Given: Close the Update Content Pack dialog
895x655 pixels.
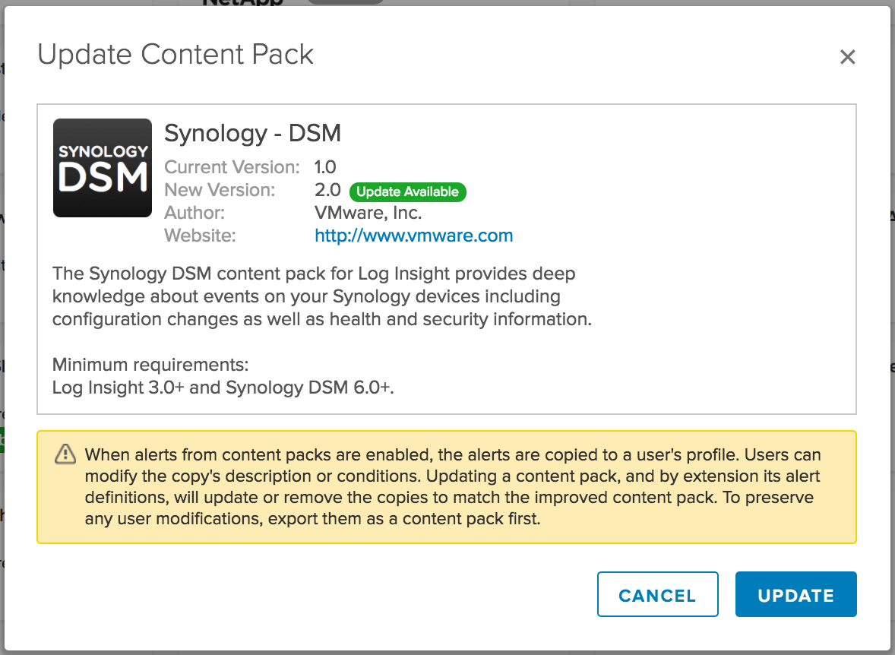Looking at the screenshot, I should click(847, 56).
